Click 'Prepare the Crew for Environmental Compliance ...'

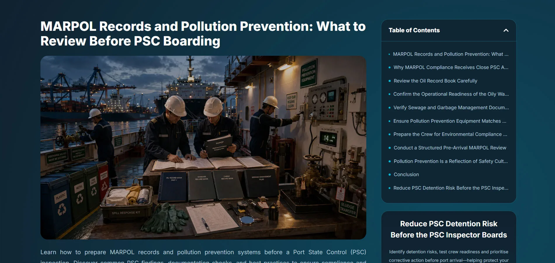pyautogui.click(x=450, y=134)
